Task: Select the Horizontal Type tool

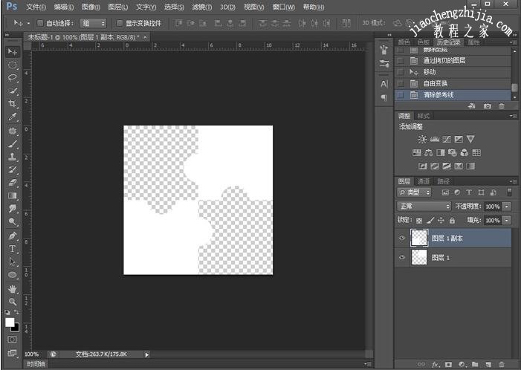Action: (13, 248)
